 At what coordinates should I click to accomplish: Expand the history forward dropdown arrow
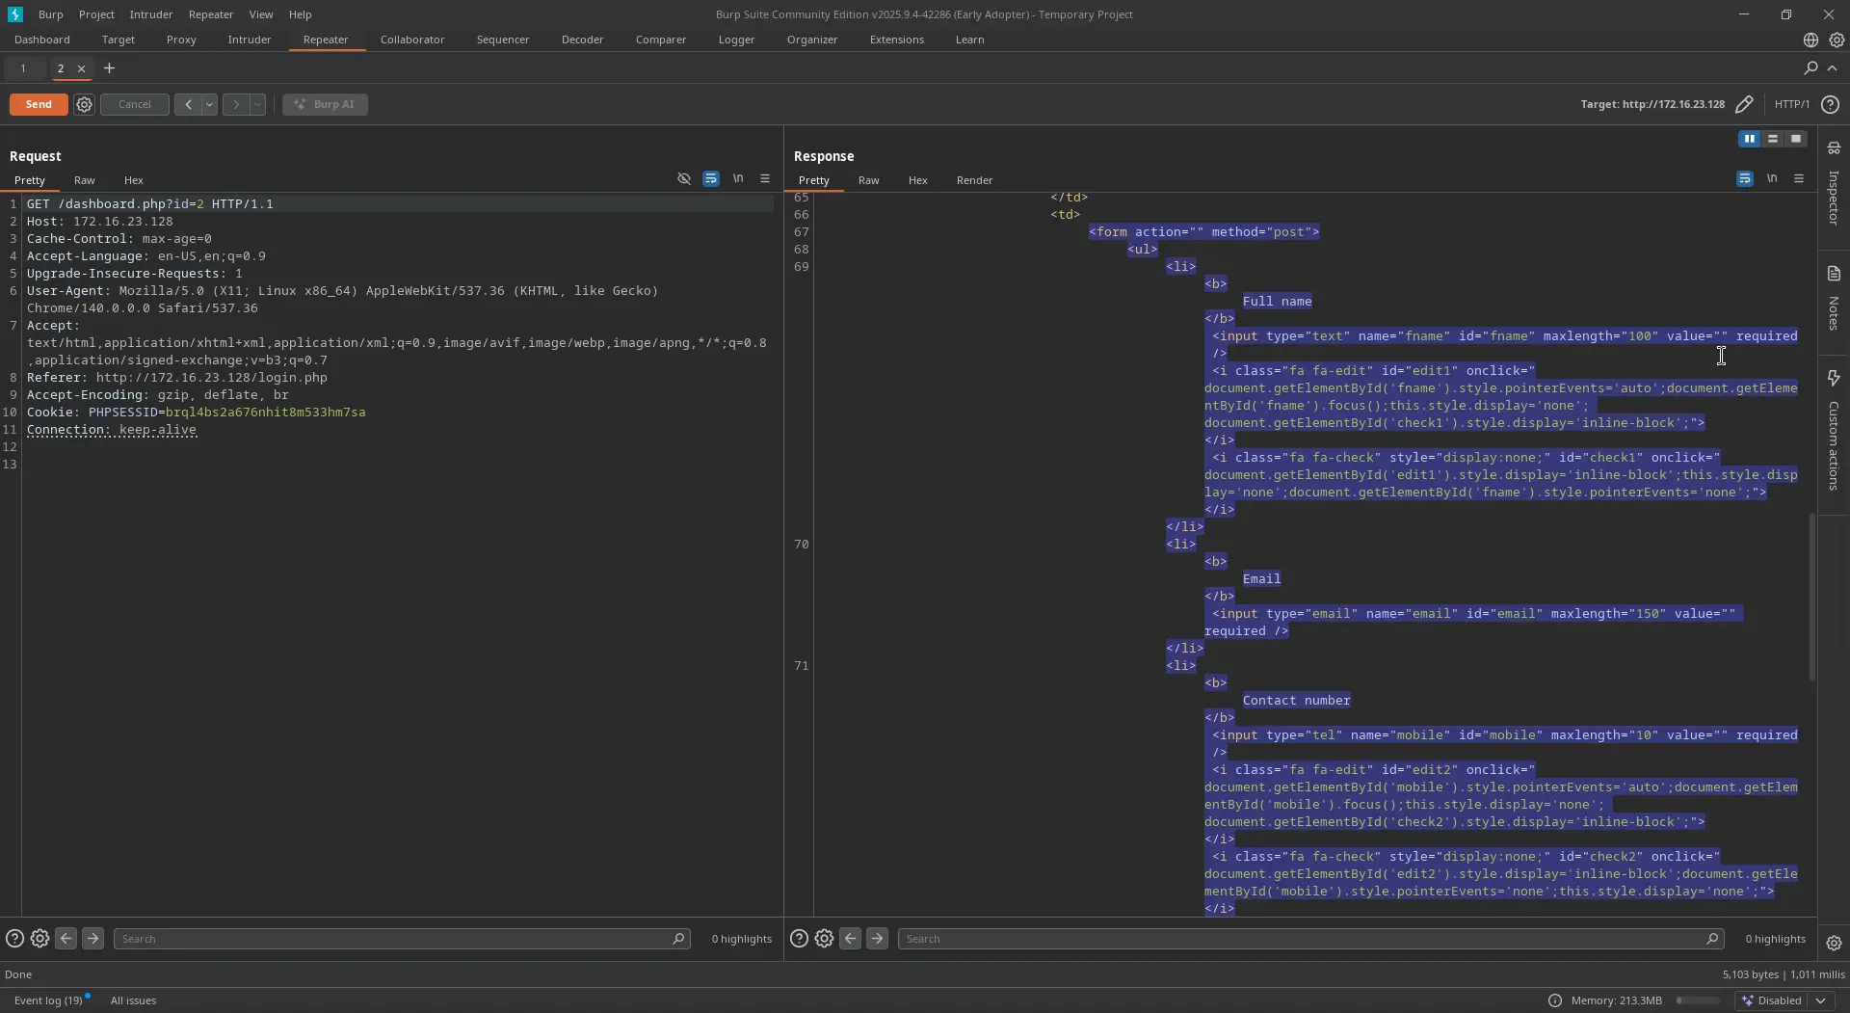click(x=257, y=104)
